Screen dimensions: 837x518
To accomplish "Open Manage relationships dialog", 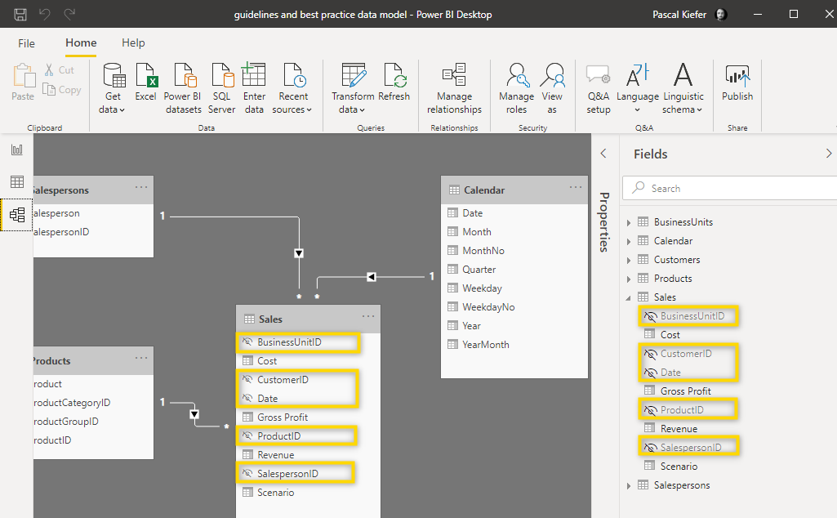I will point(454,88).
